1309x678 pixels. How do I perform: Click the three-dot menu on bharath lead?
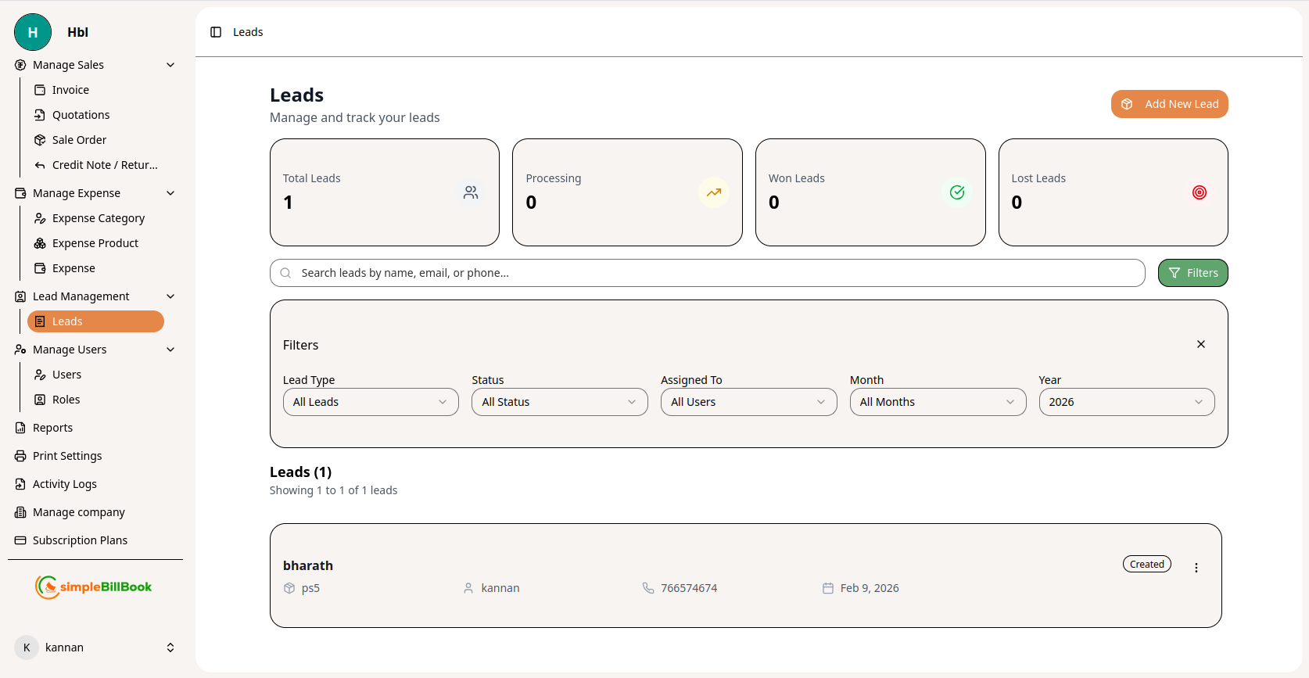tap(1196, 568)
